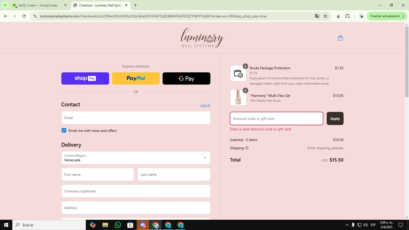409x230 pixels.
Task: Open Microsoft Store from the taskbar
Action: point(130,225)
